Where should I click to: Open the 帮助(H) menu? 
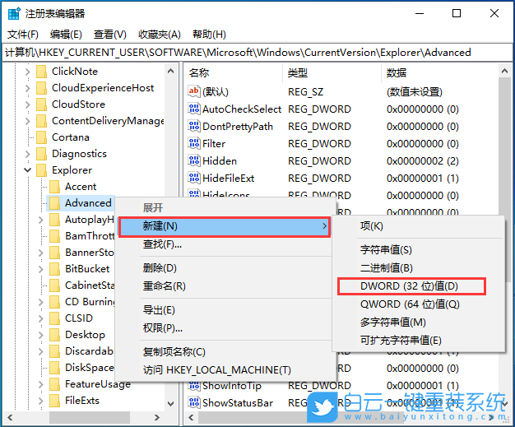point(209,35)
